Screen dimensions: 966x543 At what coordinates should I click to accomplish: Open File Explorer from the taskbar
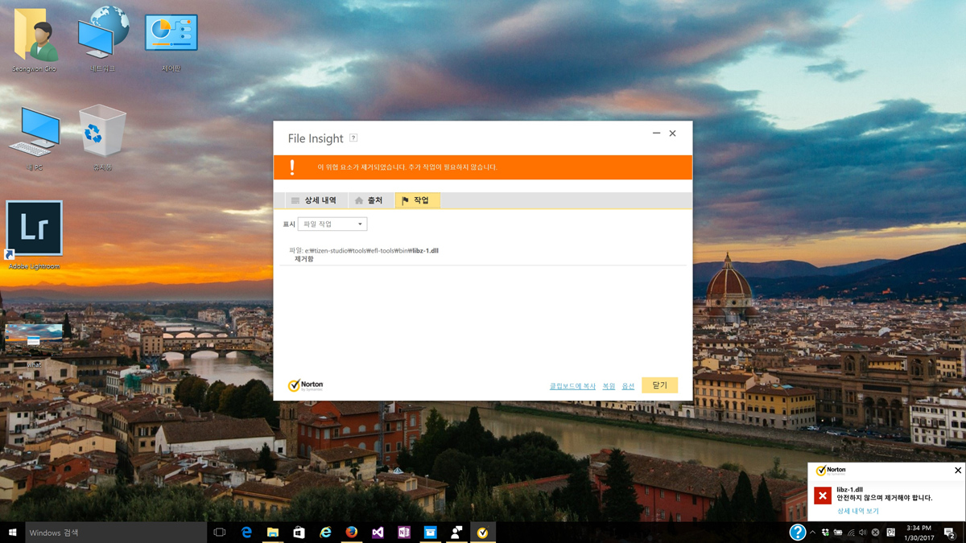[273, 533]
